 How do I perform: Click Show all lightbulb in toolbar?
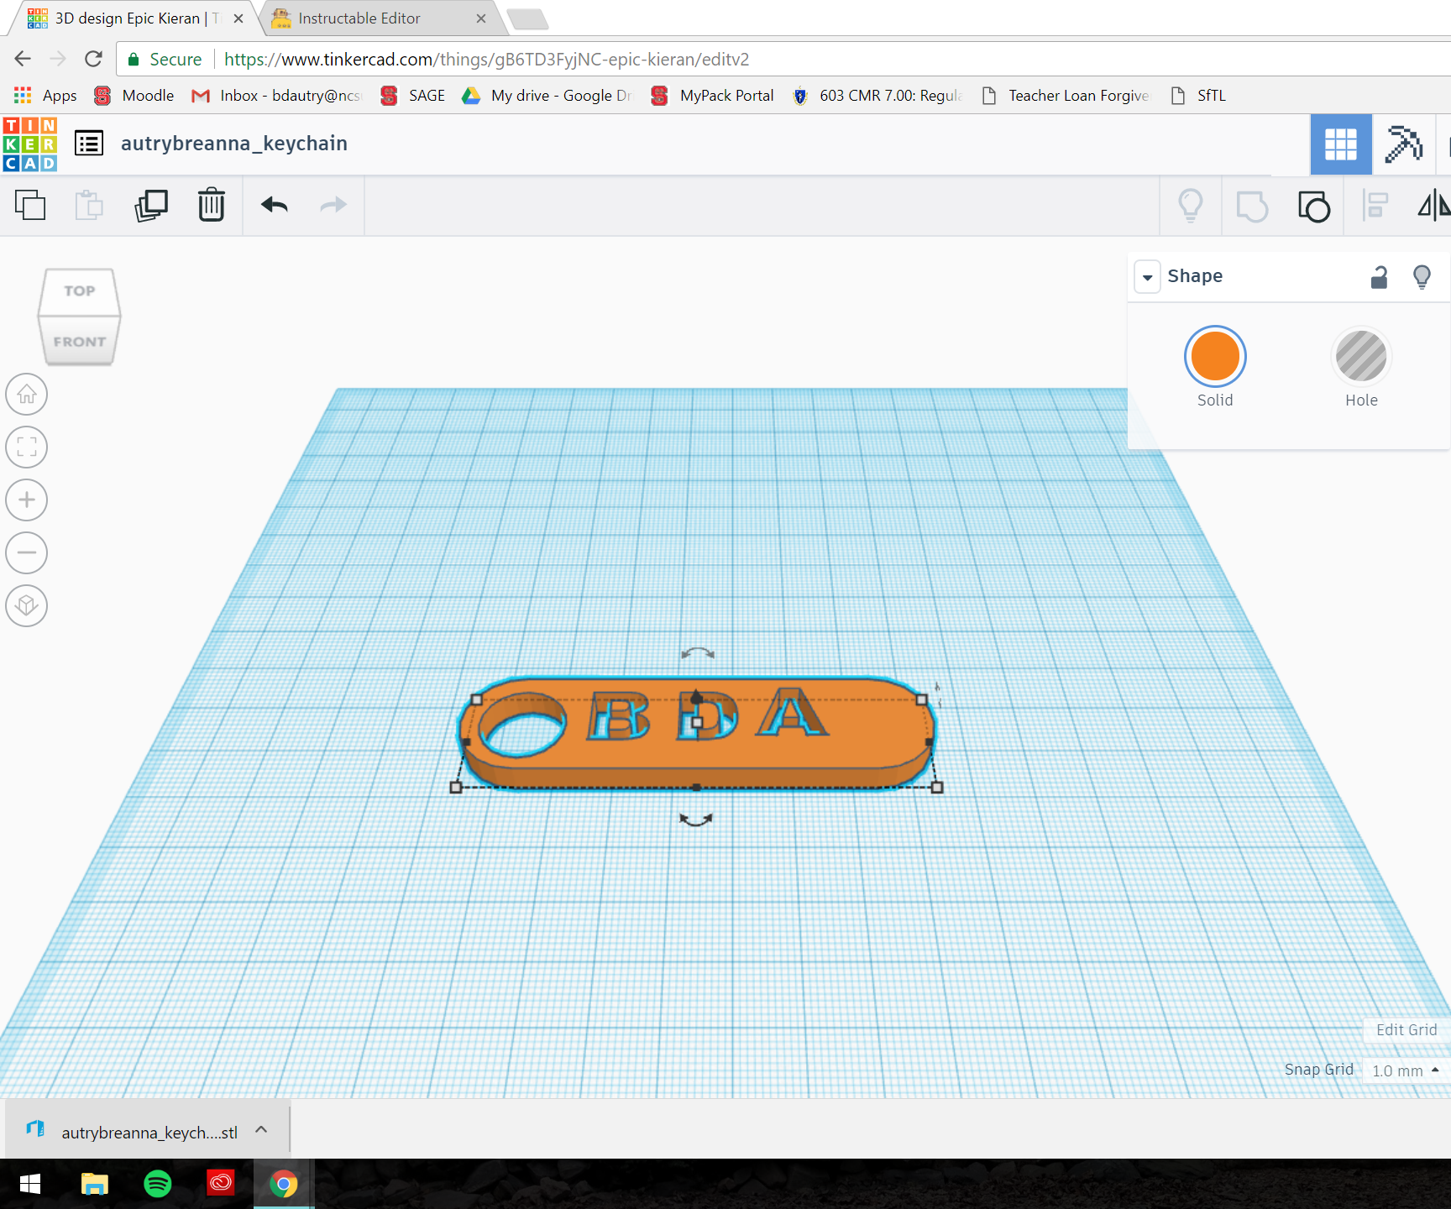pos(1191,206)
